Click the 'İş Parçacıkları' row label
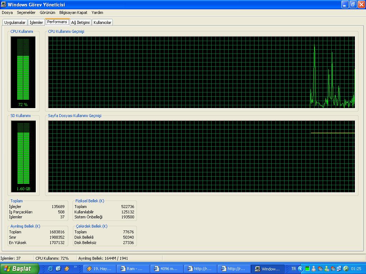Viewport: 366px width, 274px height. click(x=21, y=212)
